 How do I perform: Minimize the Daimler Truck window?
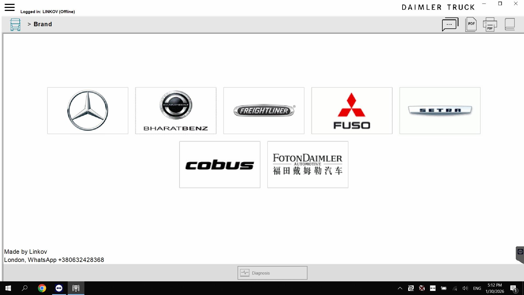[x=484, y=4]
